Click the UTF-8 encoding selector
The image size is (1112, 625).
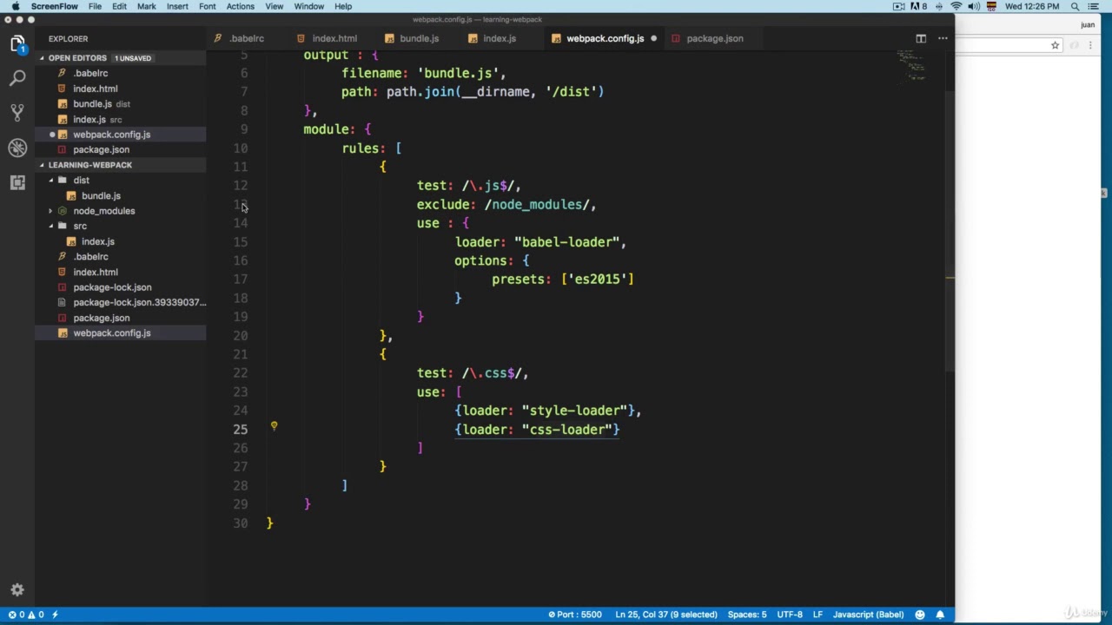pos(790,615)
